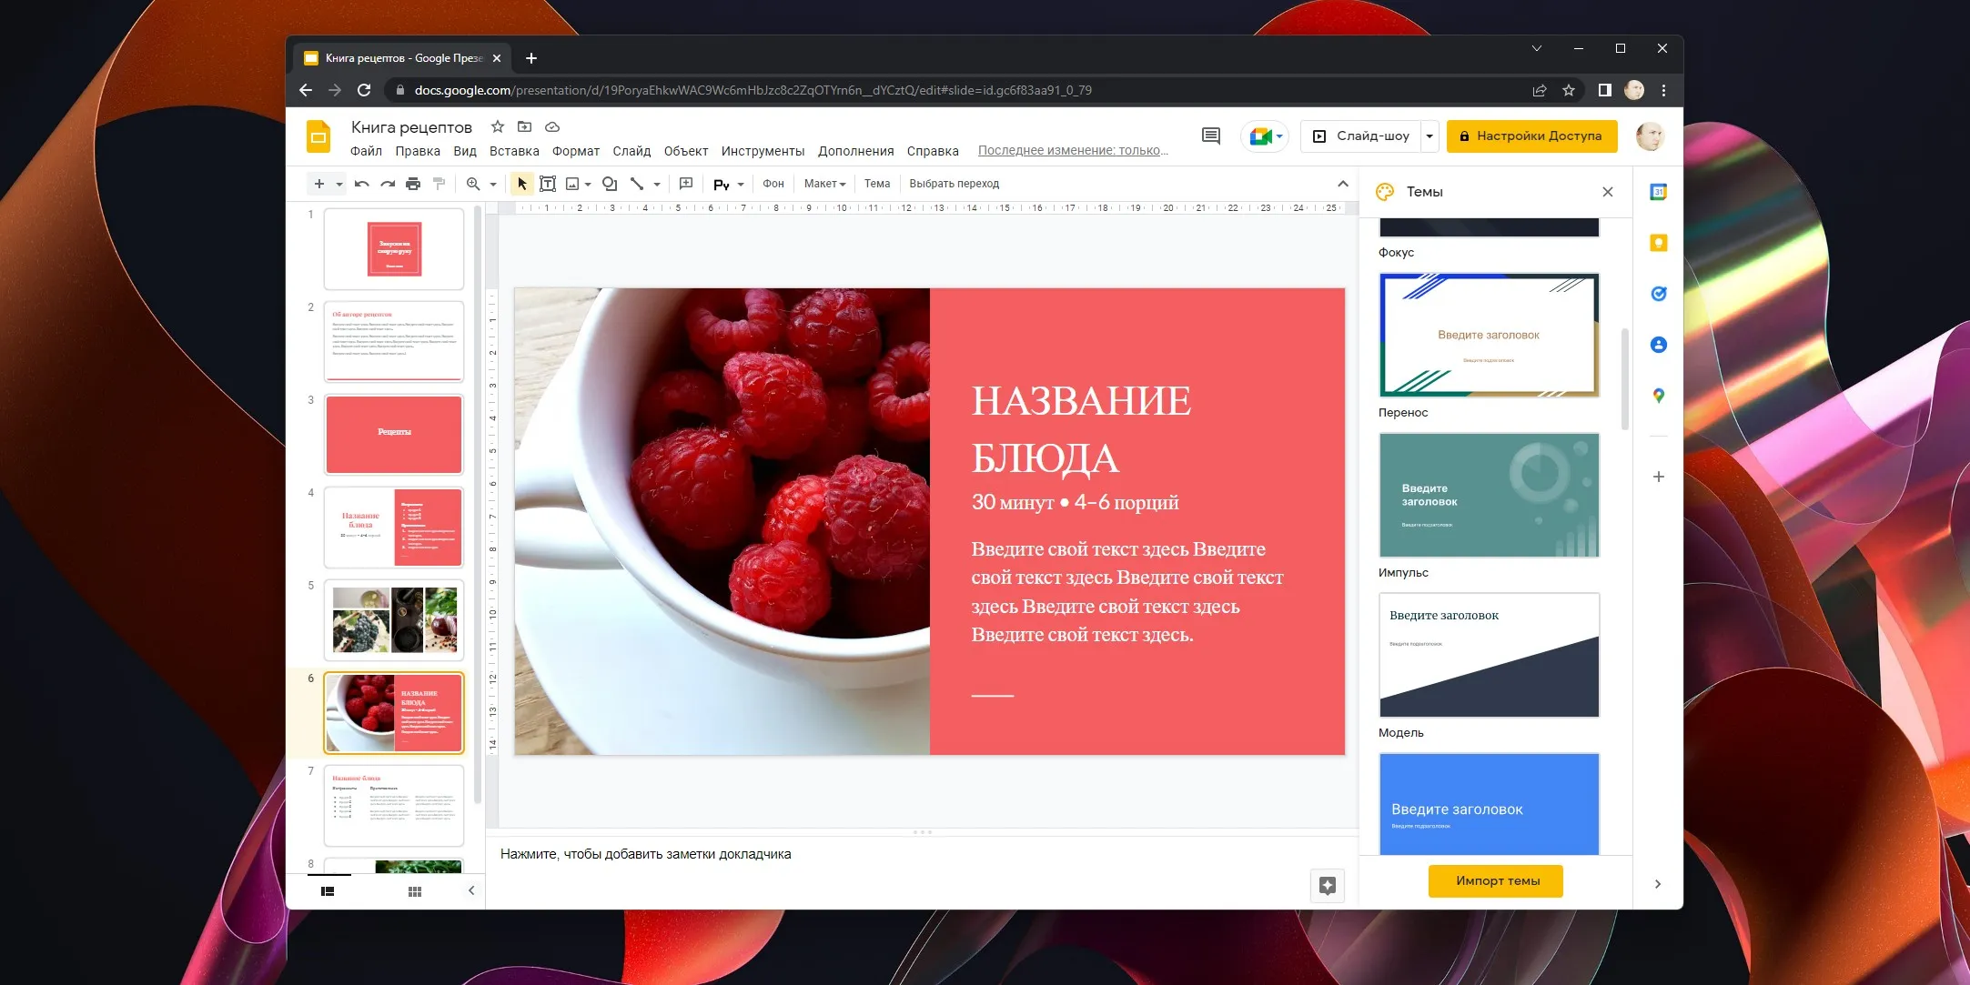Choose the Select cursor tool

pos(522,184)
